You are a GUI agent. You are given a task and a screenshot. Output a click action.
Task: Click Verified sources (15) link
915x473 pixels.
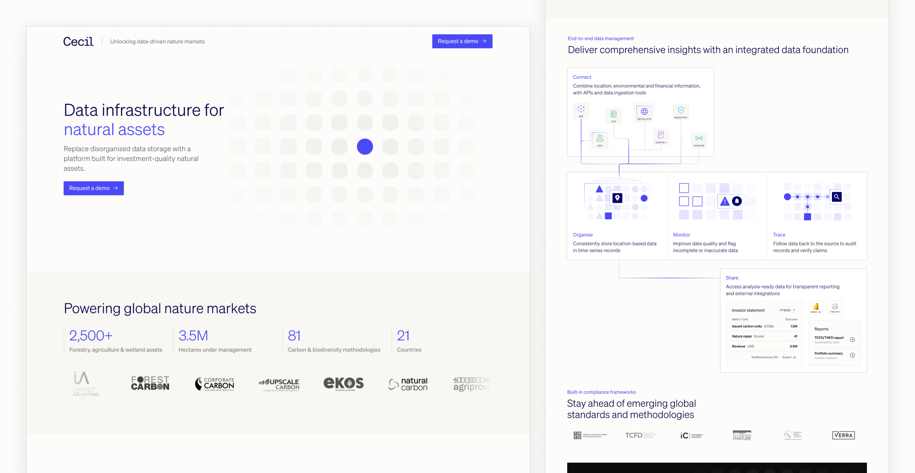tap(764, 357)
